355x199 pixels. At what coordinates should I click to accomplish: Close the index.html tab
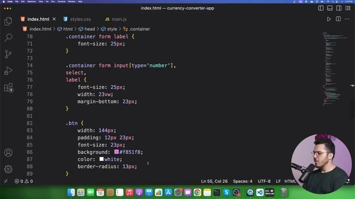[x=54, y=19]
